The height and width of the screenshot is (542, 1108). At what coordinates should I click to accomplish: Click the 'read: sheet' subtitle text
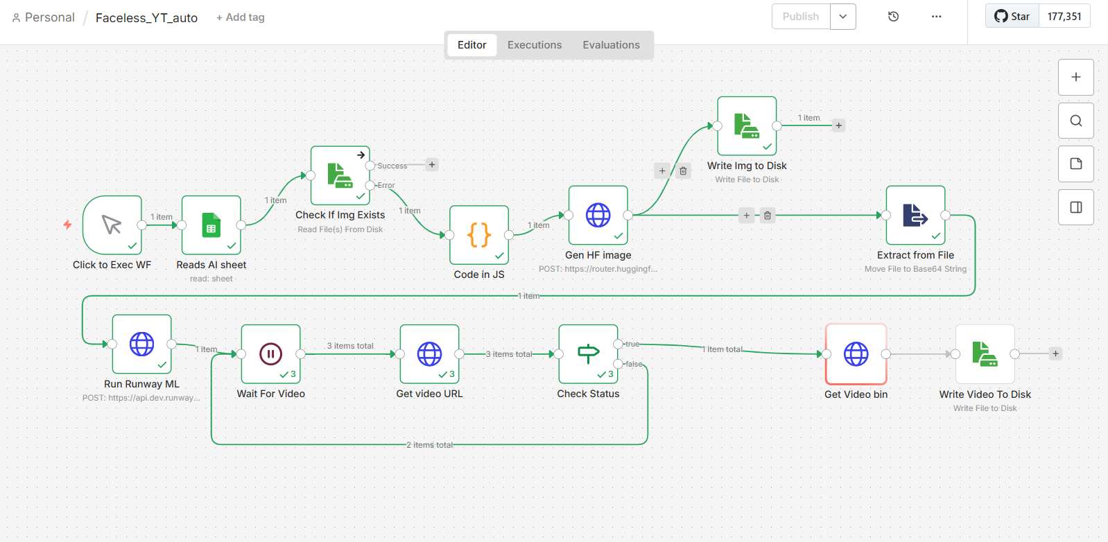[x=211, y=279]
